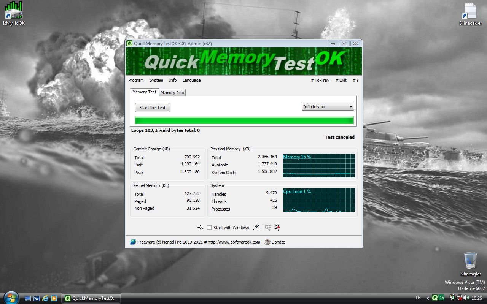Click System Cache value 1.506.832

[x=267, y=171]
